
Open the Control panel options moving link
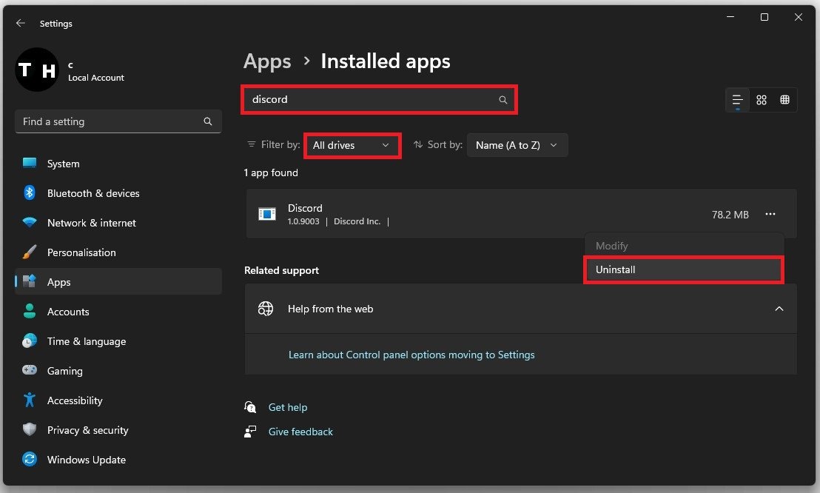pyautogui.click(x=411, y=355)
